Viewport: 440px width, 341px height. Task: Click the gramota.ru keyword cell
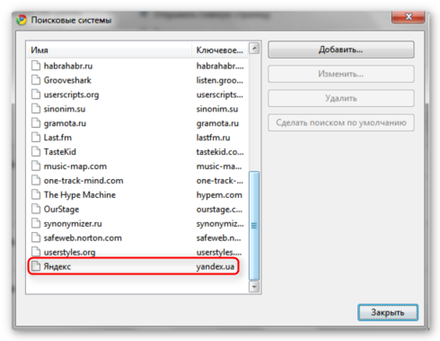tap(217, 123)
